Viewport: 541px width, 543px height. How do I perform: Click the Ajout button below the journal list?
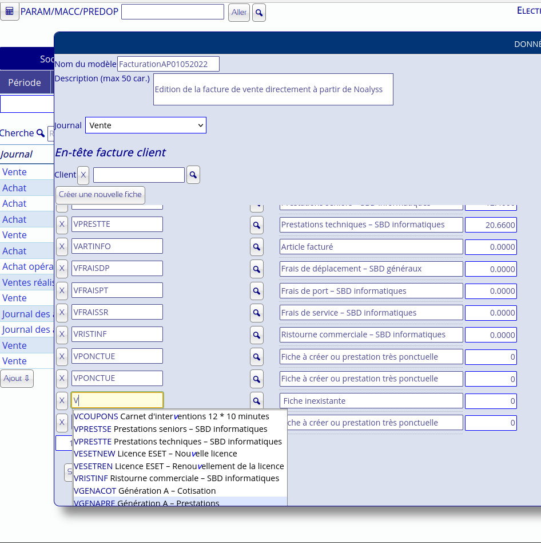click(17, 379)
